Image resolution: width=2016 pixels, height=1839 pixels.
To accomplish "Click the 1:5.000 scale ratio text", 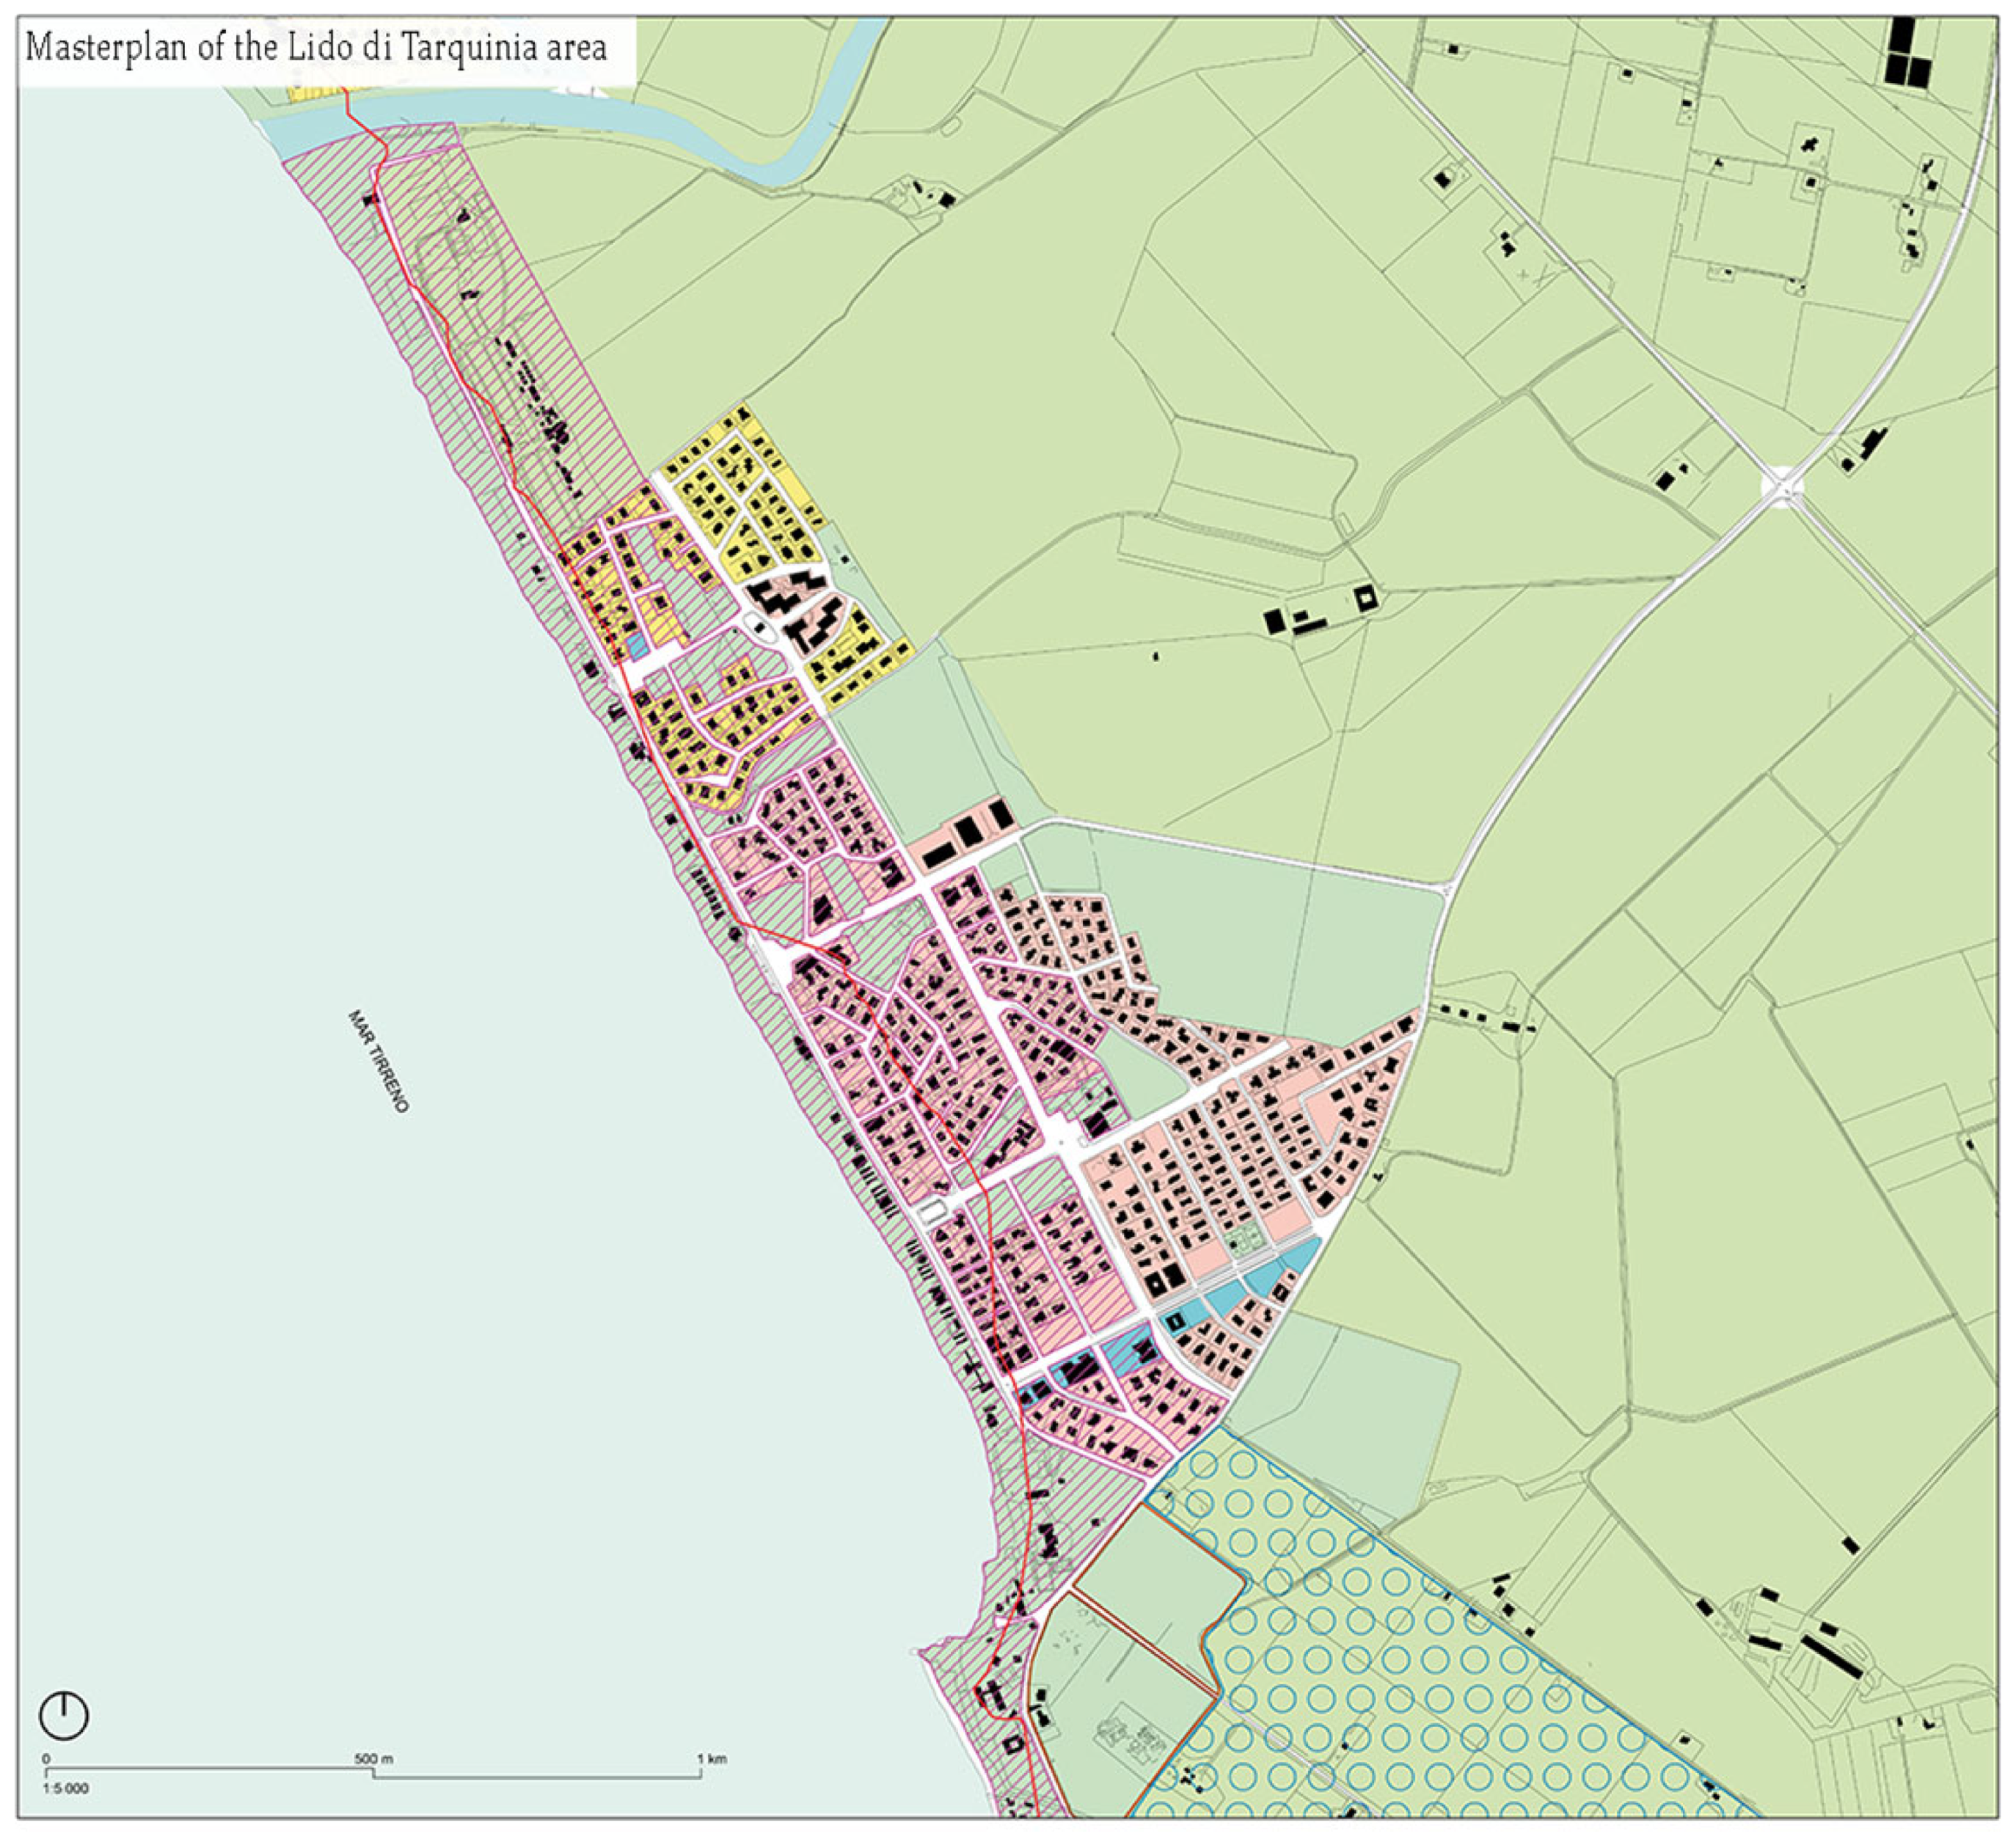I will 65,1789.
